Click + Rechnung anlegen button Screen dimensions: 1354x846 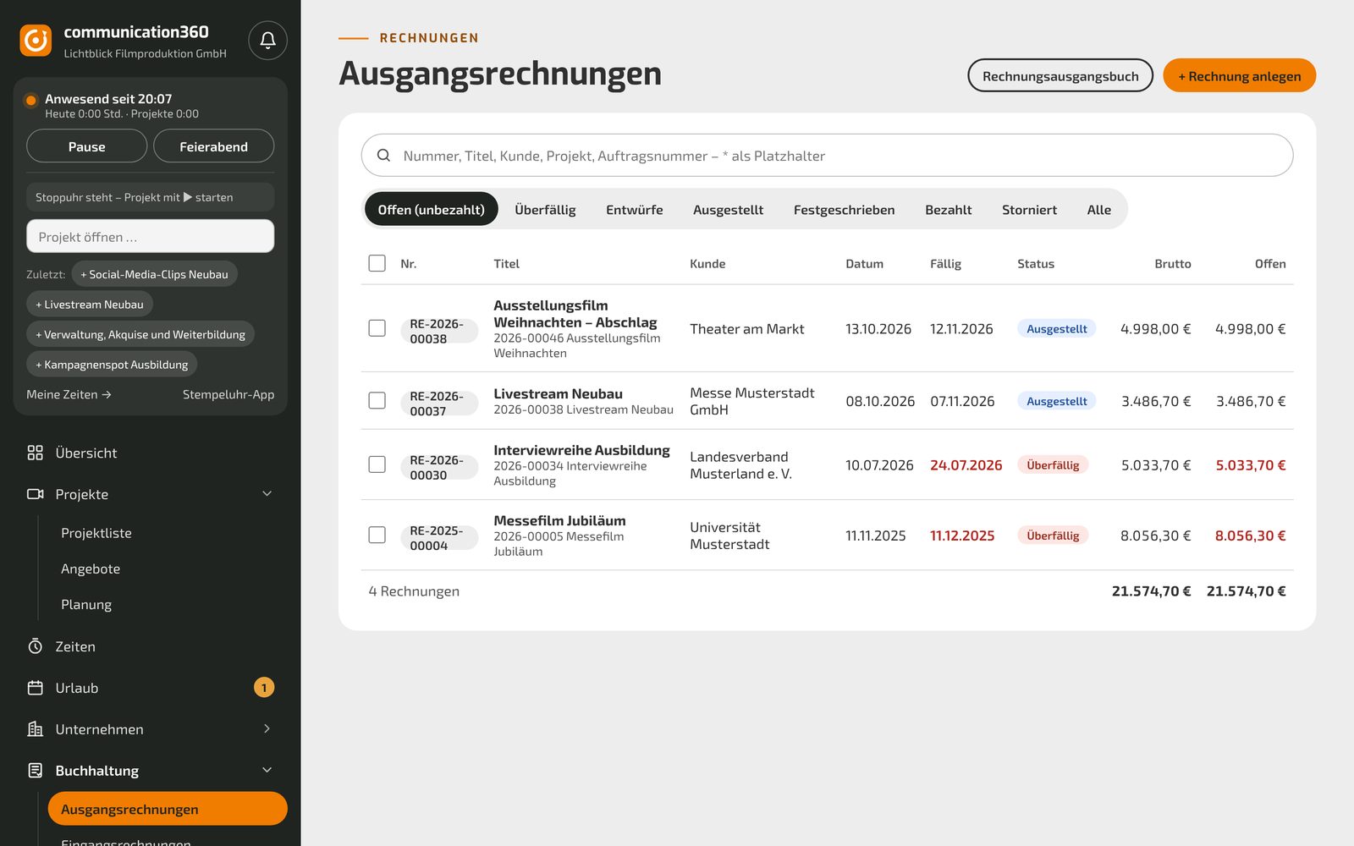pos(1239,75)
